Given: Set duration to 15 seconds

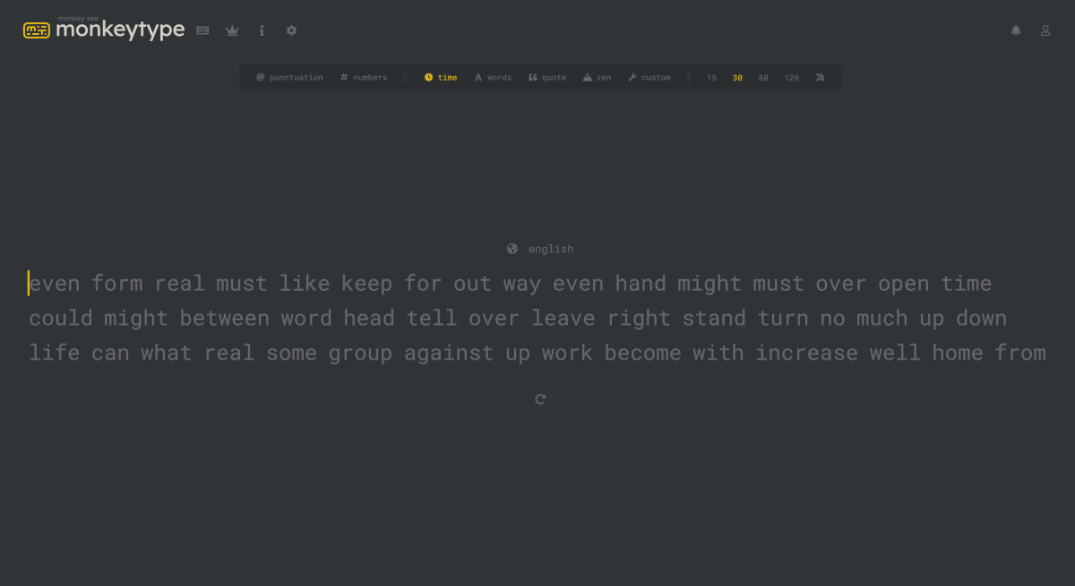Looking at the screenshot, I should 712,78.
